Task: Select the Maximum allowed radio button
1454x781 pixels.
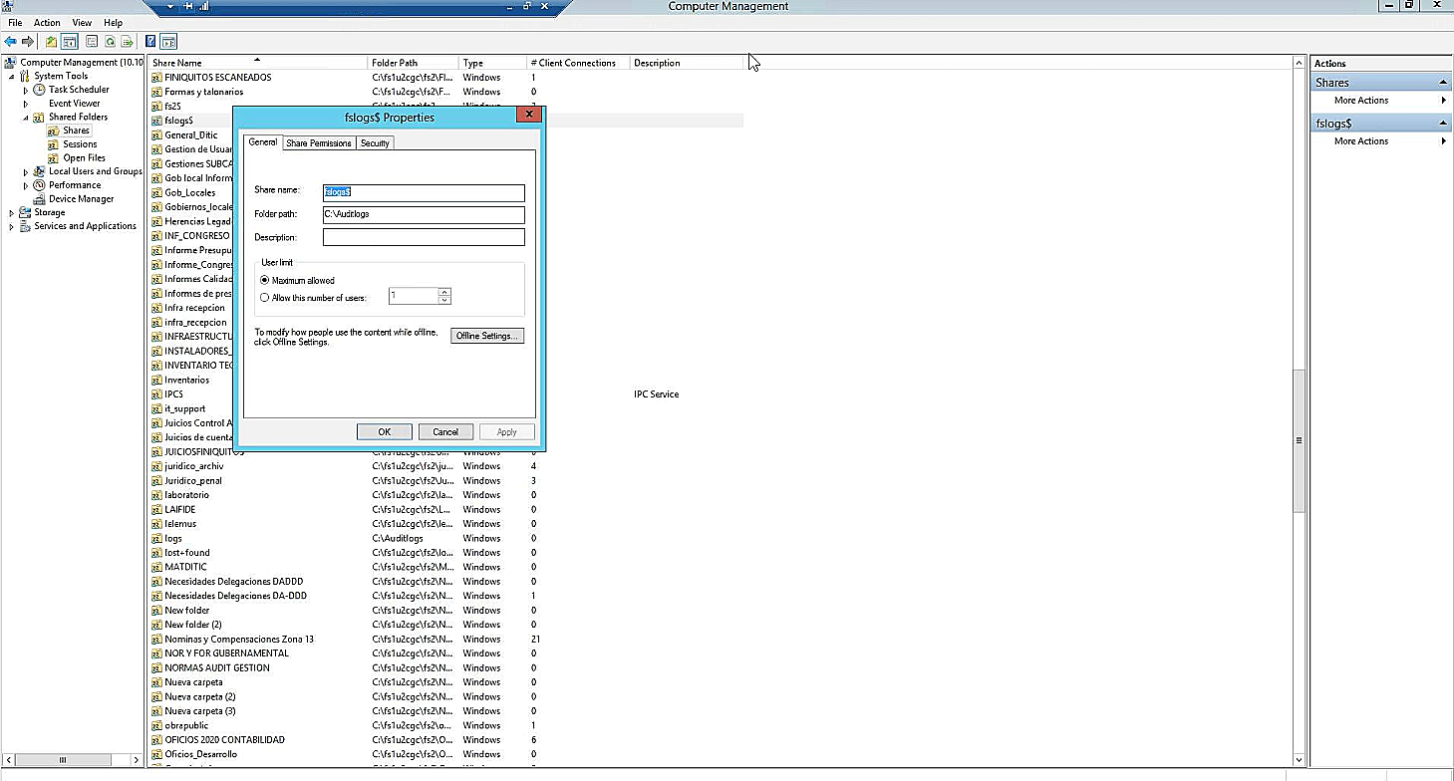Action: (264, 281)
